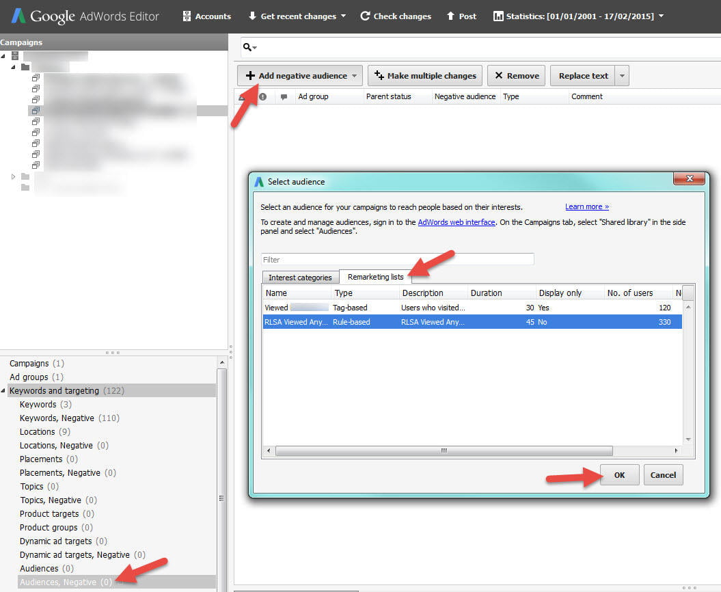Screen dimensions: 721x592
Task: Collapse the first campaign folder
Action: tap(14, 67)
